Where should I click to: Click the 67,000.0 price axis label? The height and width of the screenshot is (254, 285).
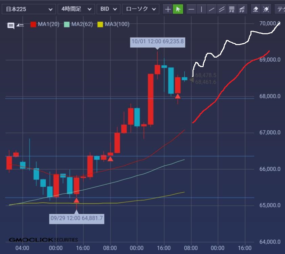click(270, 132)
